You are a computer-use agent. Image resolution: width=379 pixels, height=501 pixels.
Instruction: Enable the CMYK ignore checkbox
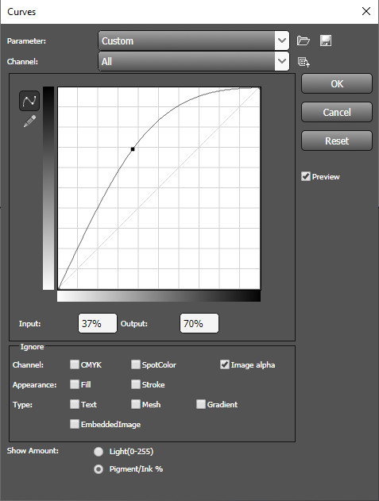pos(75,364)
